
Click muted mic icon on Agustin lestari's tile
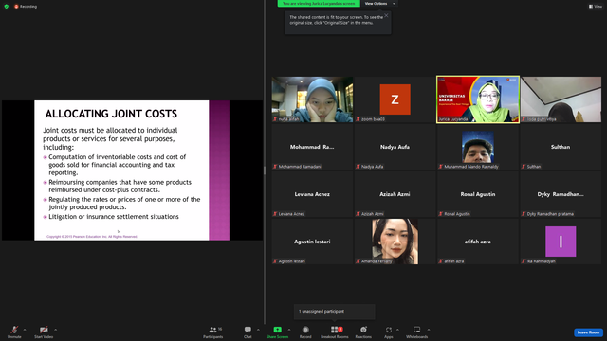[275, 261]
